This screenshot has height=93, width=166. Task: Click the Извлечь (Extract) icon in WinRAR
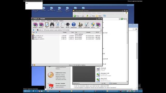(41, 25)
